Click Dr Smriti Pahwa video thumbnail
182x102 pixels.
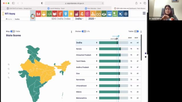(x=166, y=10)
